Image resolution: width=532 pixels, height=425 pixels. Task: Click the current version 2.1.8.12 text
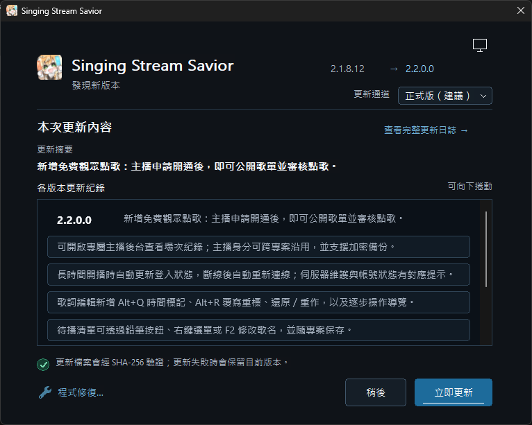[347, 69]
